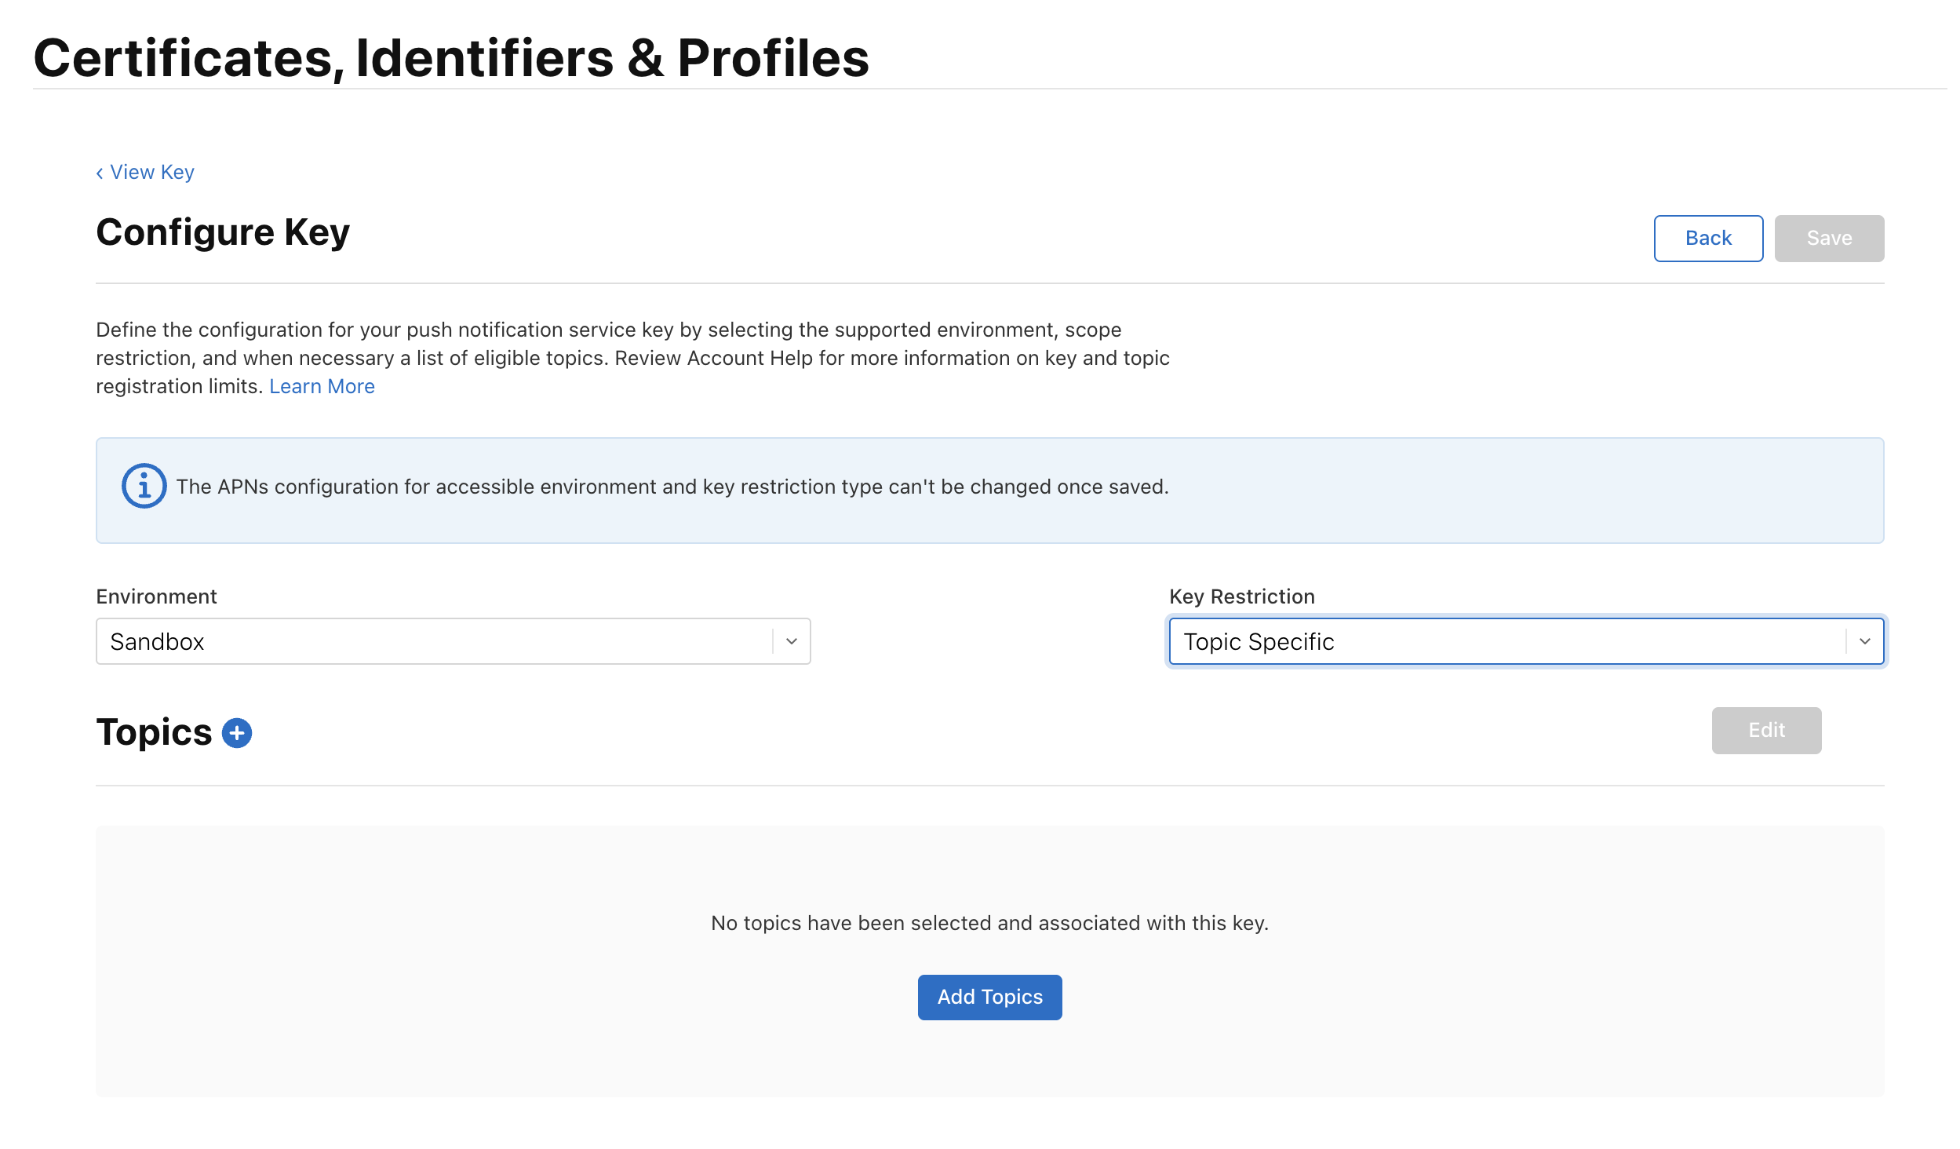This screenshot has width=1960, height=1149.
Task: Click the Topics section heading
Action: [154, 732]
